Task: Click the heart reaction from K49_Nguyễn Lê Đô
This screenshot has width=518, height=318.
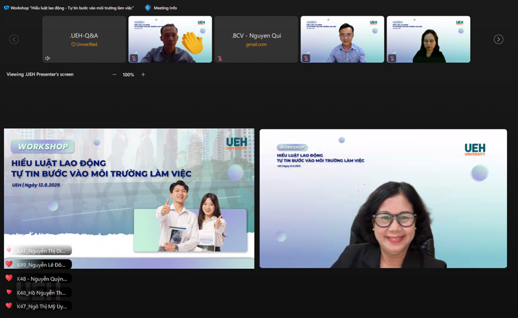Action: (x=9, y=264)
